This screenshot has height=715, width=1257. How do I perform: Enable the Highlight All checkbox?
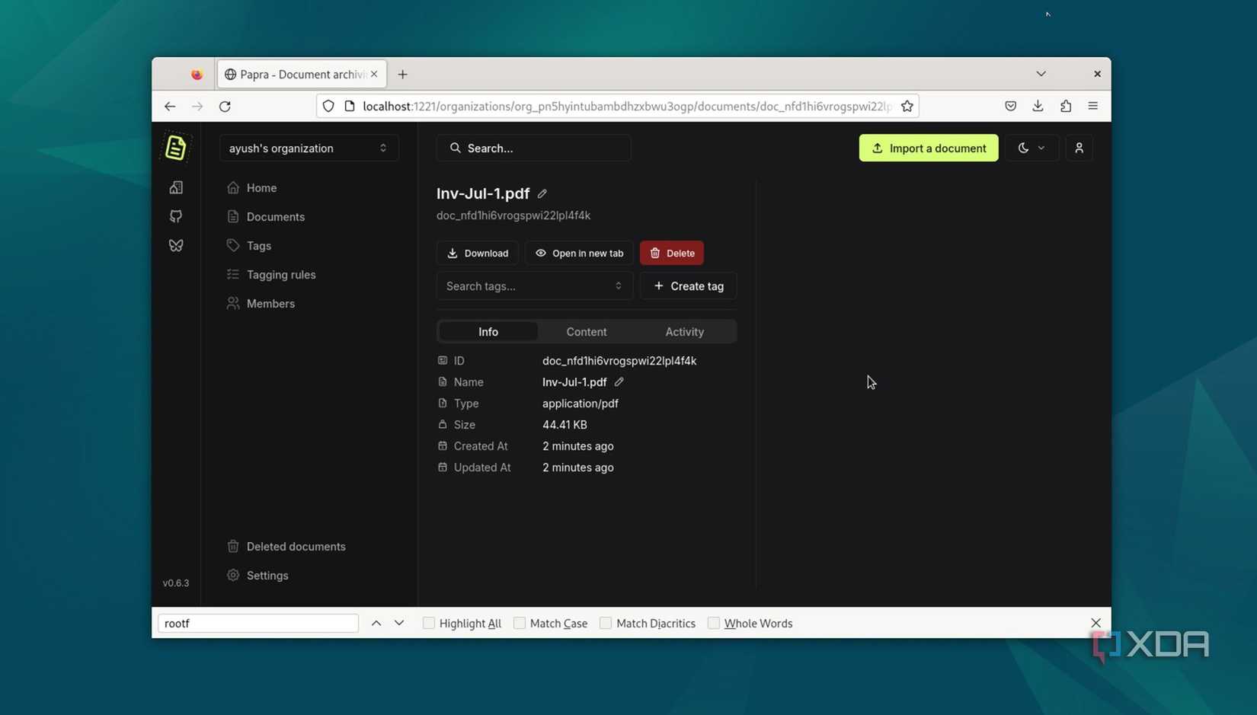429,623
